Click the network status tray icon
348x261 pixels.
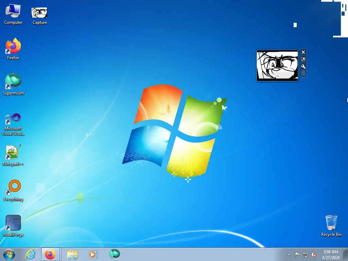pos(306,255)
